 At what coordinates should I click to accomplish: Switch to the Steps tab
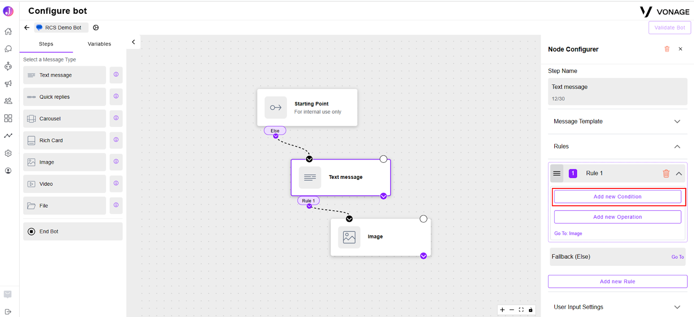click(x=46, y=44)
